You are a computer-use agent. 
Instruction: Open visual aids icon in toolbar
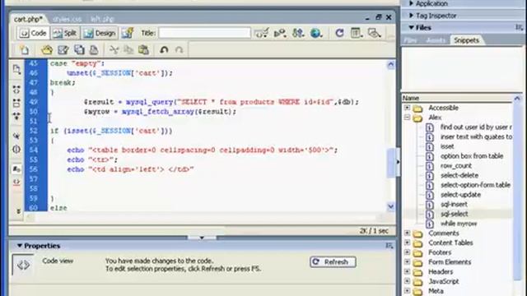pos(374,33)
